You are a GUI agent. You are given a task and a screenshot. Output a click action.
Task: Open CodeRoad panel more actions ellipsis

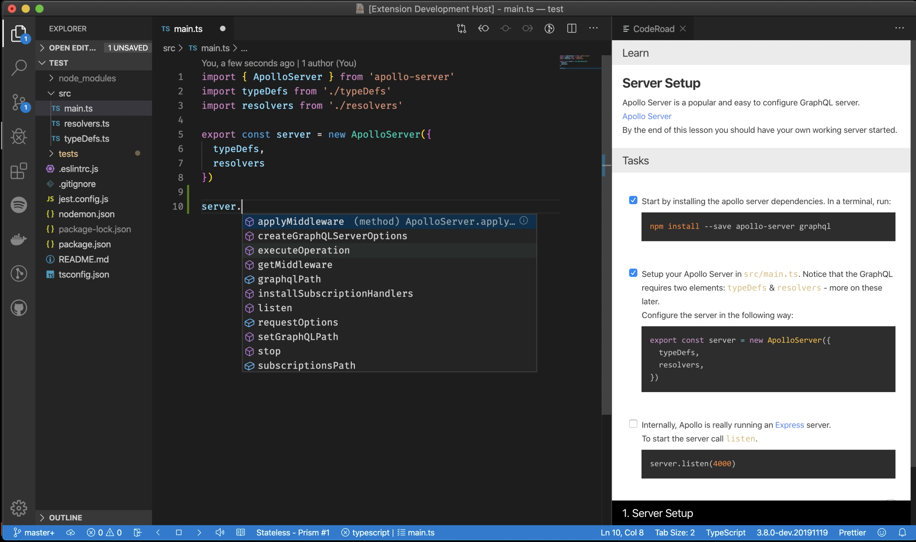coord(899,28)
